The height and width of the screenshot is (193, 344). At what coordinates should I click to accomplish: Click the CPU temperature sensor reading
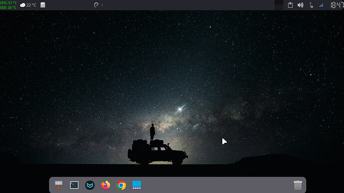pyautogui.click(x=8, y=2)
